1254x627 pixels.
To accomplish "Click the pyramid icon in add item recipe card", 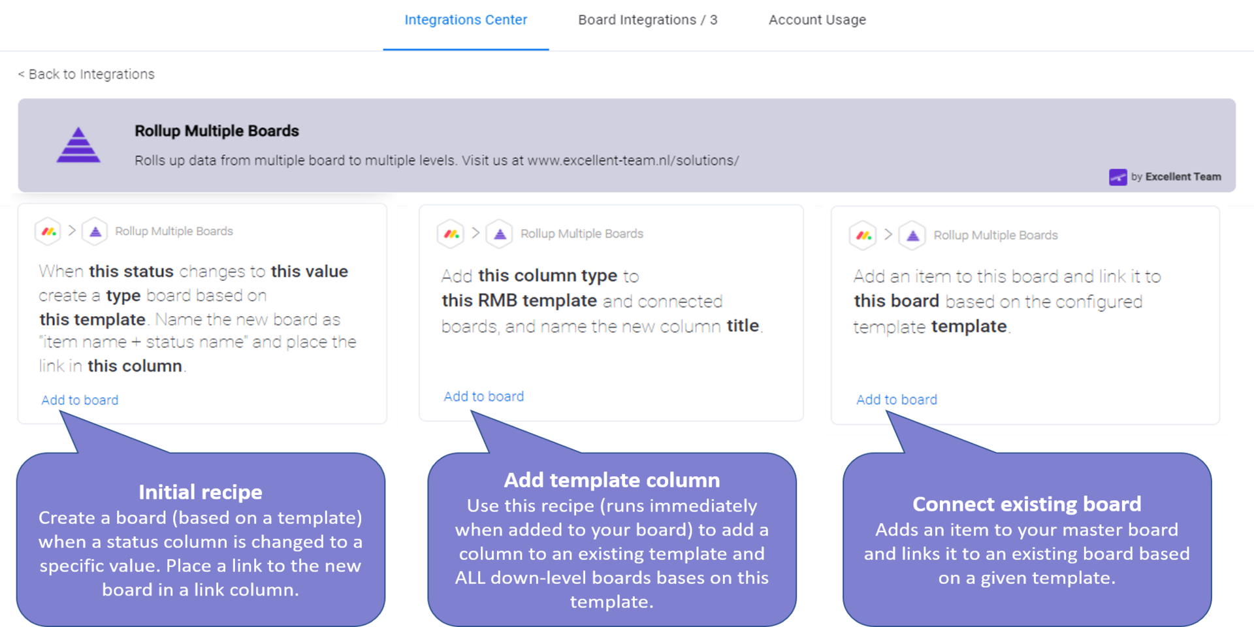I will [912, 235].
